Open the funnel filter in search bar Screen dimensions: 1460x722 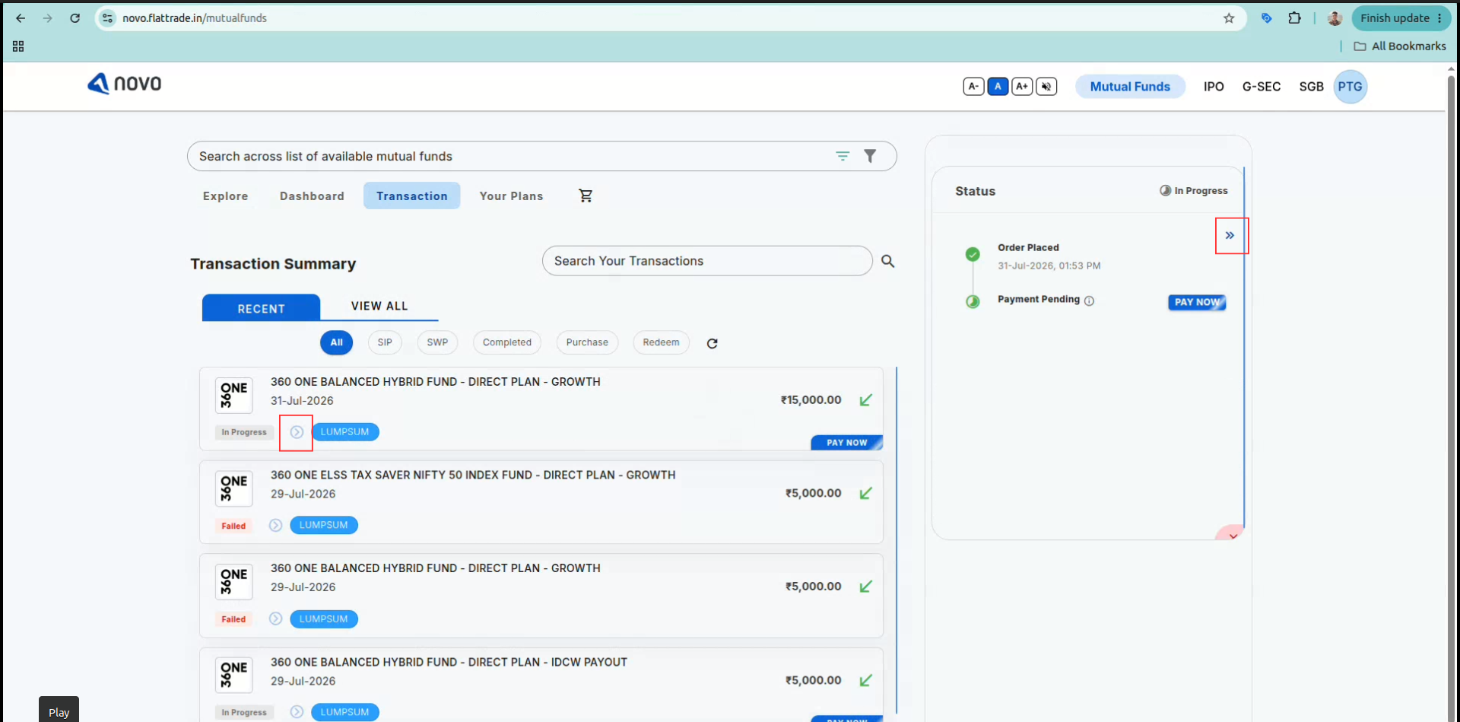click(870, 156)
